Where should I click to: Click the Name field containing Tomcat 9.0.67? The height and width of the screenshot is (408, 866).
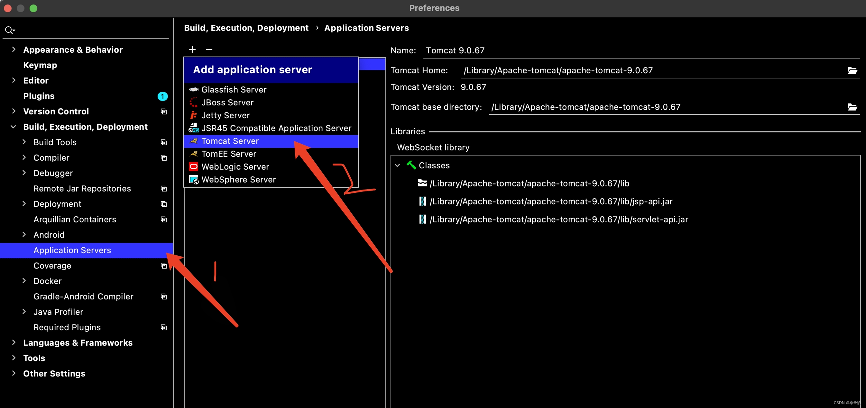click(455, 50)
